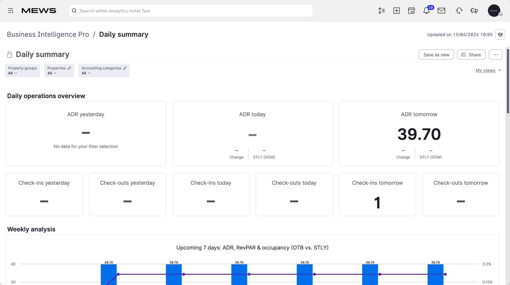
Task: Click the headset support icon
Action: [459, 11]
